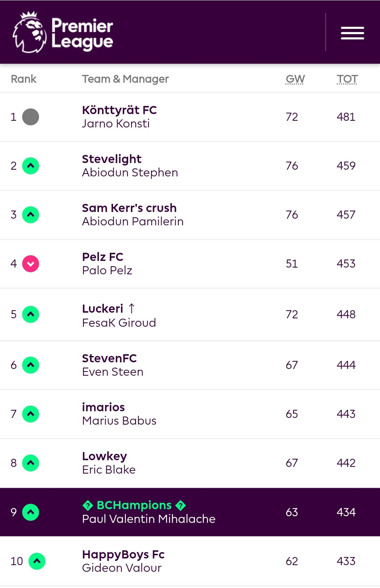Click the green up arrow beside StevenFC
The height and width of the screenshot is (588, 380).
(x=31, y=365)
